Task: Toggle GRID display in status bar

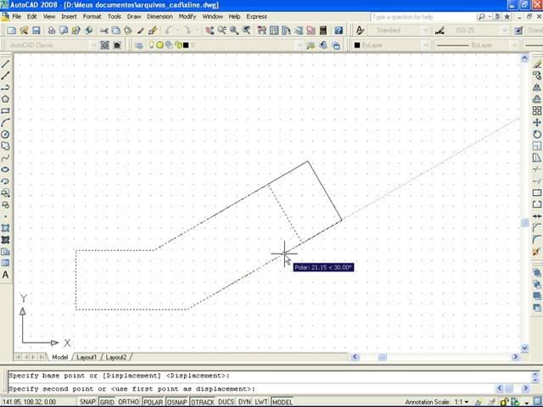Action: 107,402
